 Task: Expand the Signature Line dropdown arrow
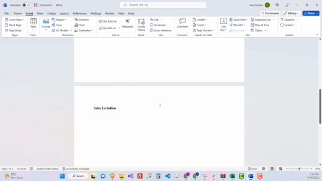point(274,20)
